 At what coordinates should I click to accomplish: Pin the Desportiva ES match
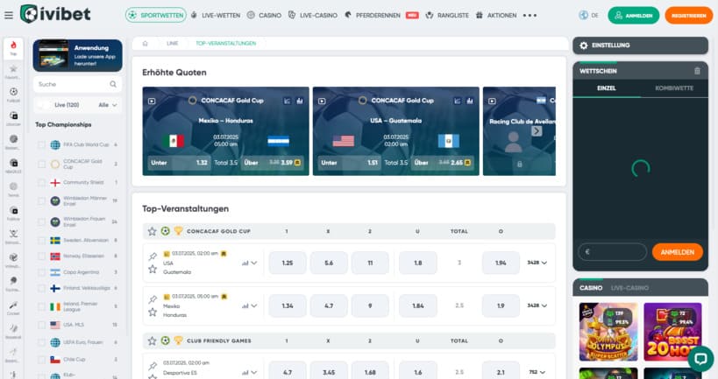(153, 366)
